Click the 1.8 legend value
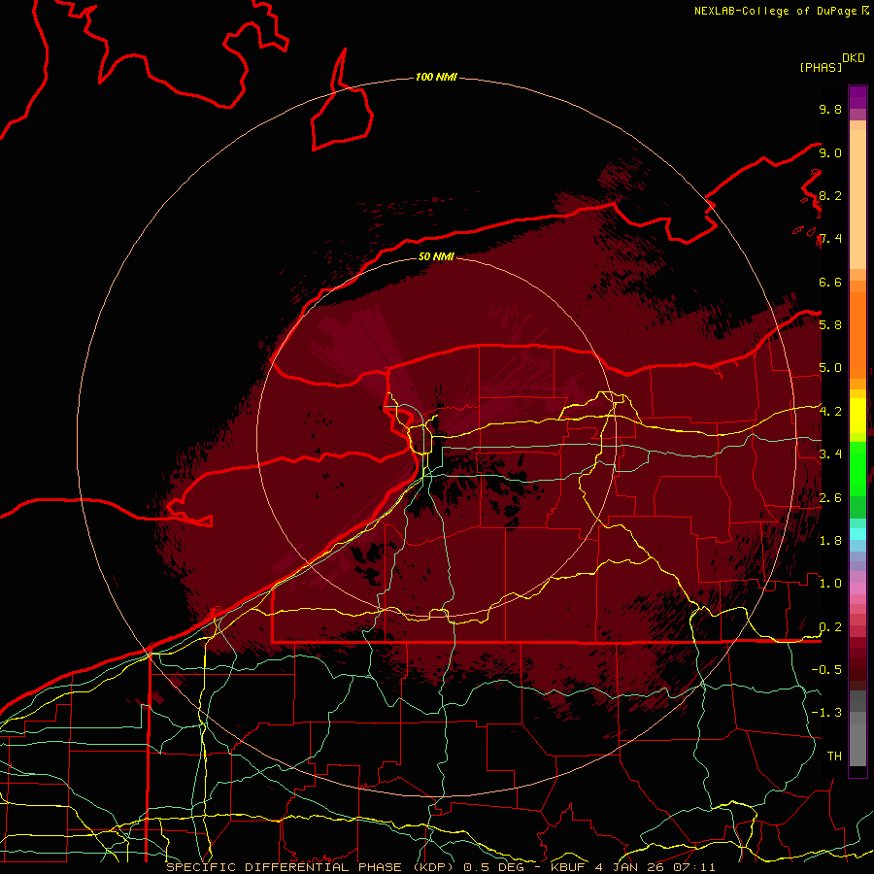This screenshot has height=874, width=874. pos(830,541)
